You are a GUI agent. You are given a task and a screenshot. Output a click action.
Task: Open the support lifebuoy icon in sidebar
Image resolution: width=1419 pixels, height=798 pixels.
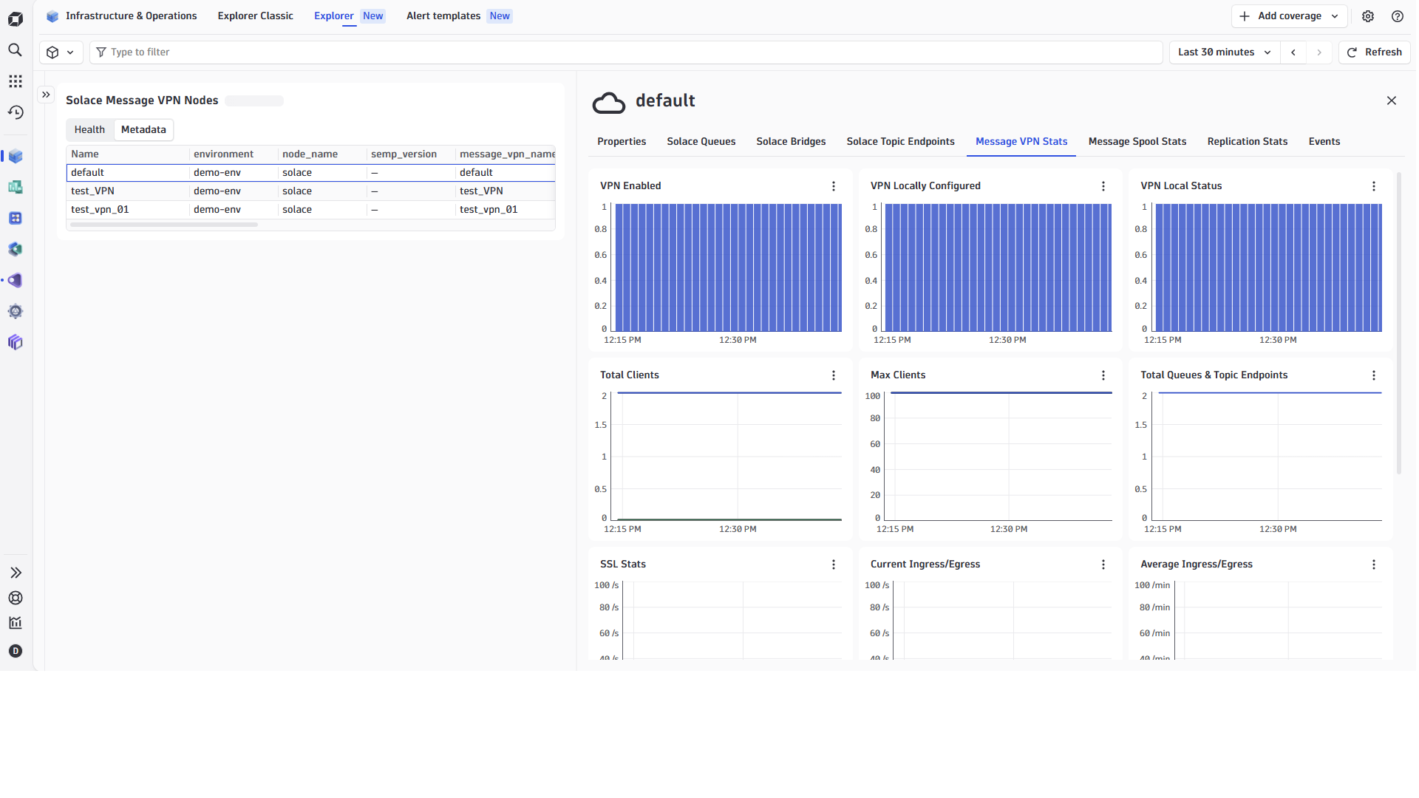click(x=16, y=598)
